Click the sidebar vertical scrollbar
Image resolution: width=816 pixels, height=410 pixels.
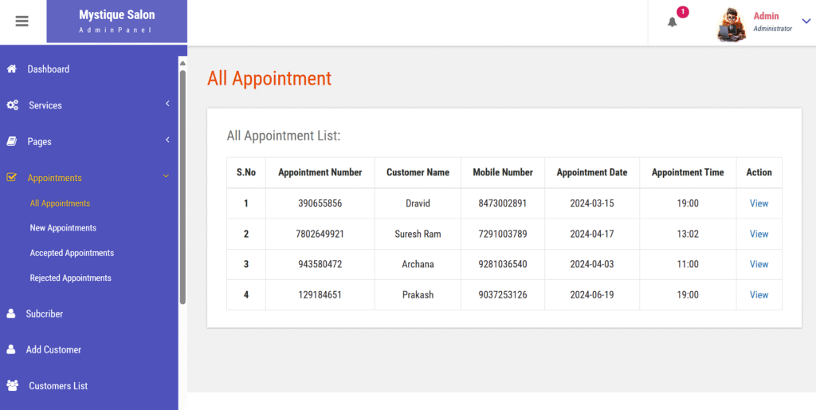[182, 187]
